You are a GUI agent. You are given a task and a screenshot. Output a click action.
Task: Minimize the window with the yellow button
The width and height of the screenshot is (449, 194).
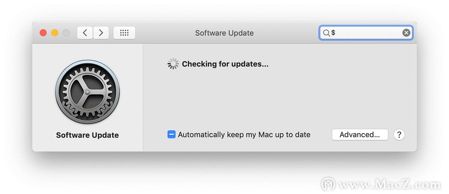tap(55, 33)
